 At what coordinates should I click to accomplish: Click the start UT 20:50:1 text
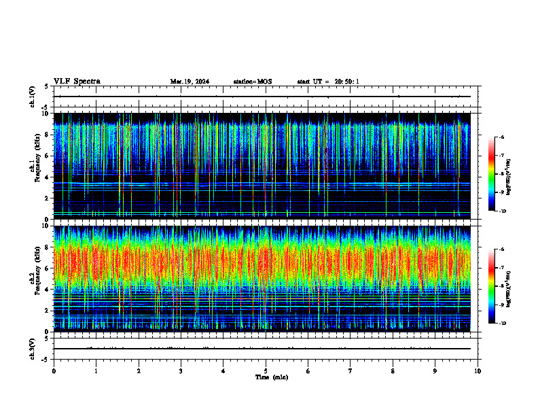click(328, 82)
